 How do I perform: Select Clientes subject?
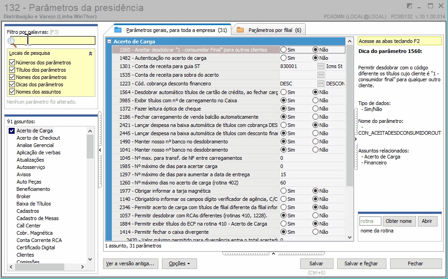pyautogui.click(x=25, y=255)
